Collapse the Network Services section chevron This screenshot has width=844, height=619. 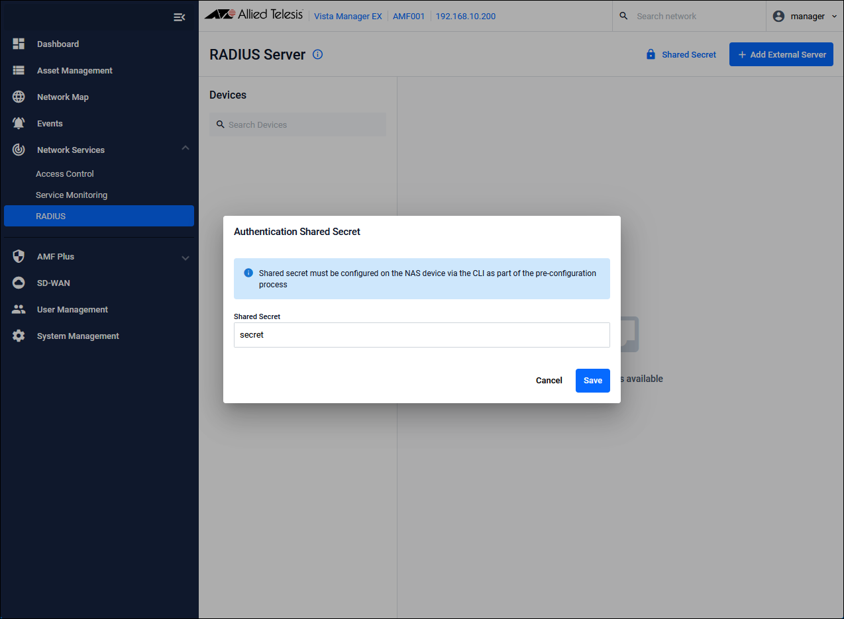coord(185,148)
